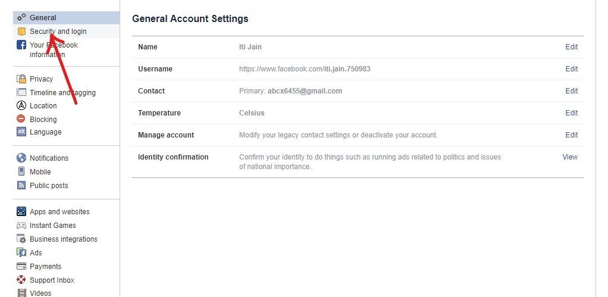This screenshot has width=608, height=297.
Task: Click the Instant Games controller icon
Action: coord(21,225)
